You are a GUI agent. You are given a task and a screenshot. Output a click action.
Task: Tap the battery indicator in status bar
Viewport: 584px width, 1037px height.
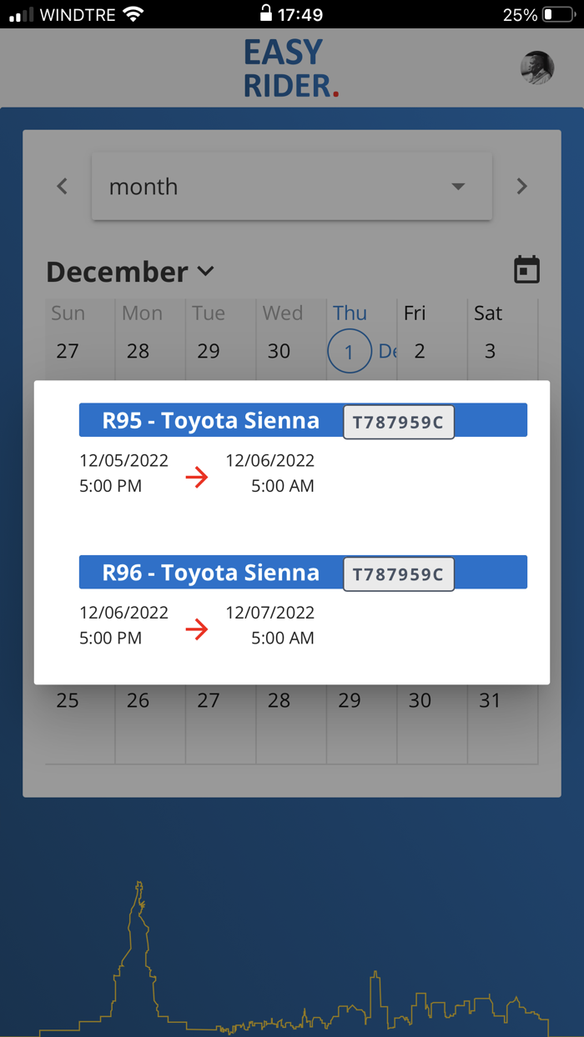pyautogui.click(x=558, y=14)
